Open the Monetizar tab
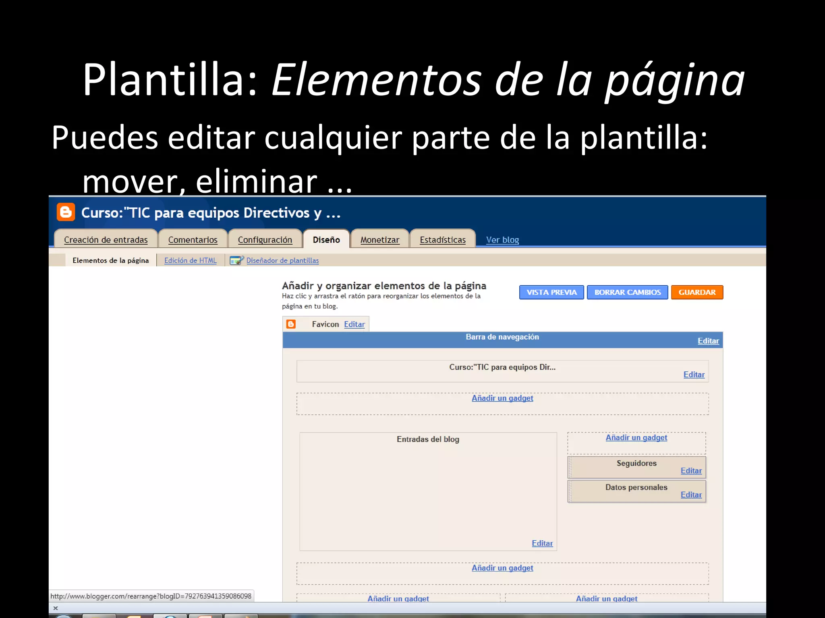 [379, 239]
